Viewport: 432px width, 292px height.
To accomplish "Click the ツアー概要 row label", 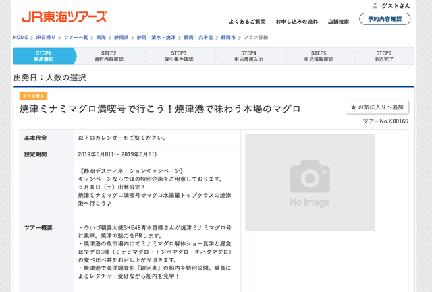I will pos(38,228).
